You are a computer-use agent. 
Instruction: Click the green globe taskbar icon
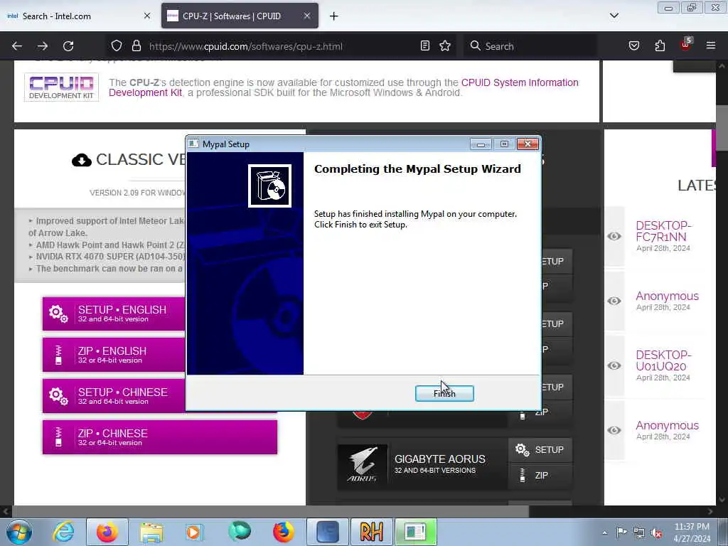coord(239,532)
